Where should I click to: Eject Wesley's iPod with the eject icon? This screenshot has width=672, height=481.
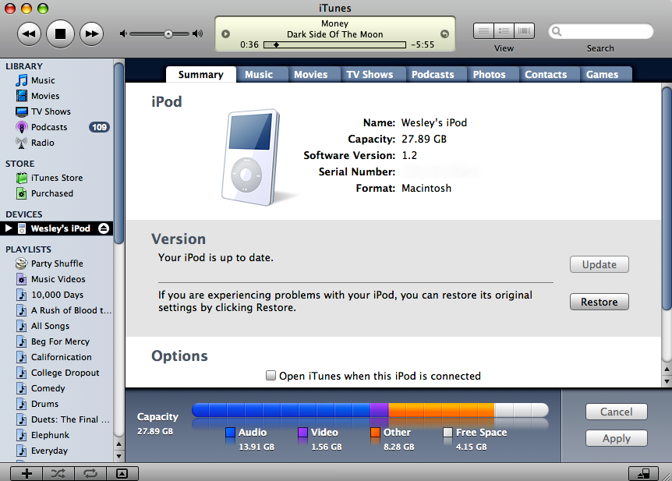104,228
